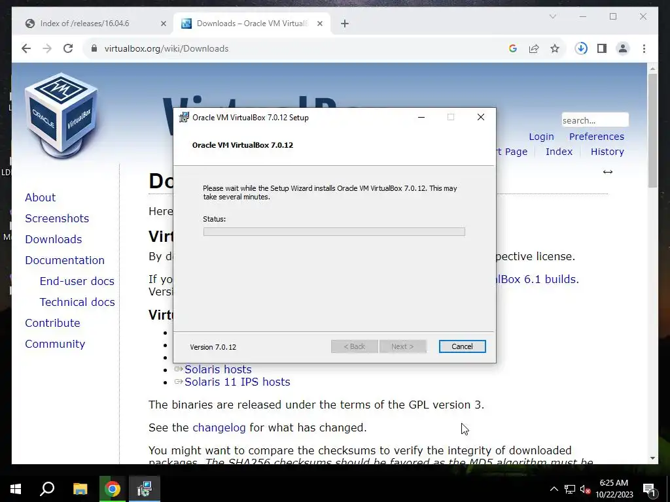This screenshot has width=670, height=502.
Task: Bookmark this page with the star icon
Action: [555, 48]
